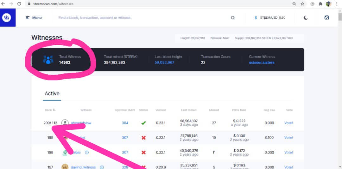This screenshot has width=342, height=169.
Task: Click the grey circular extension icon beside puzzle
Action: tap(312, 4)
